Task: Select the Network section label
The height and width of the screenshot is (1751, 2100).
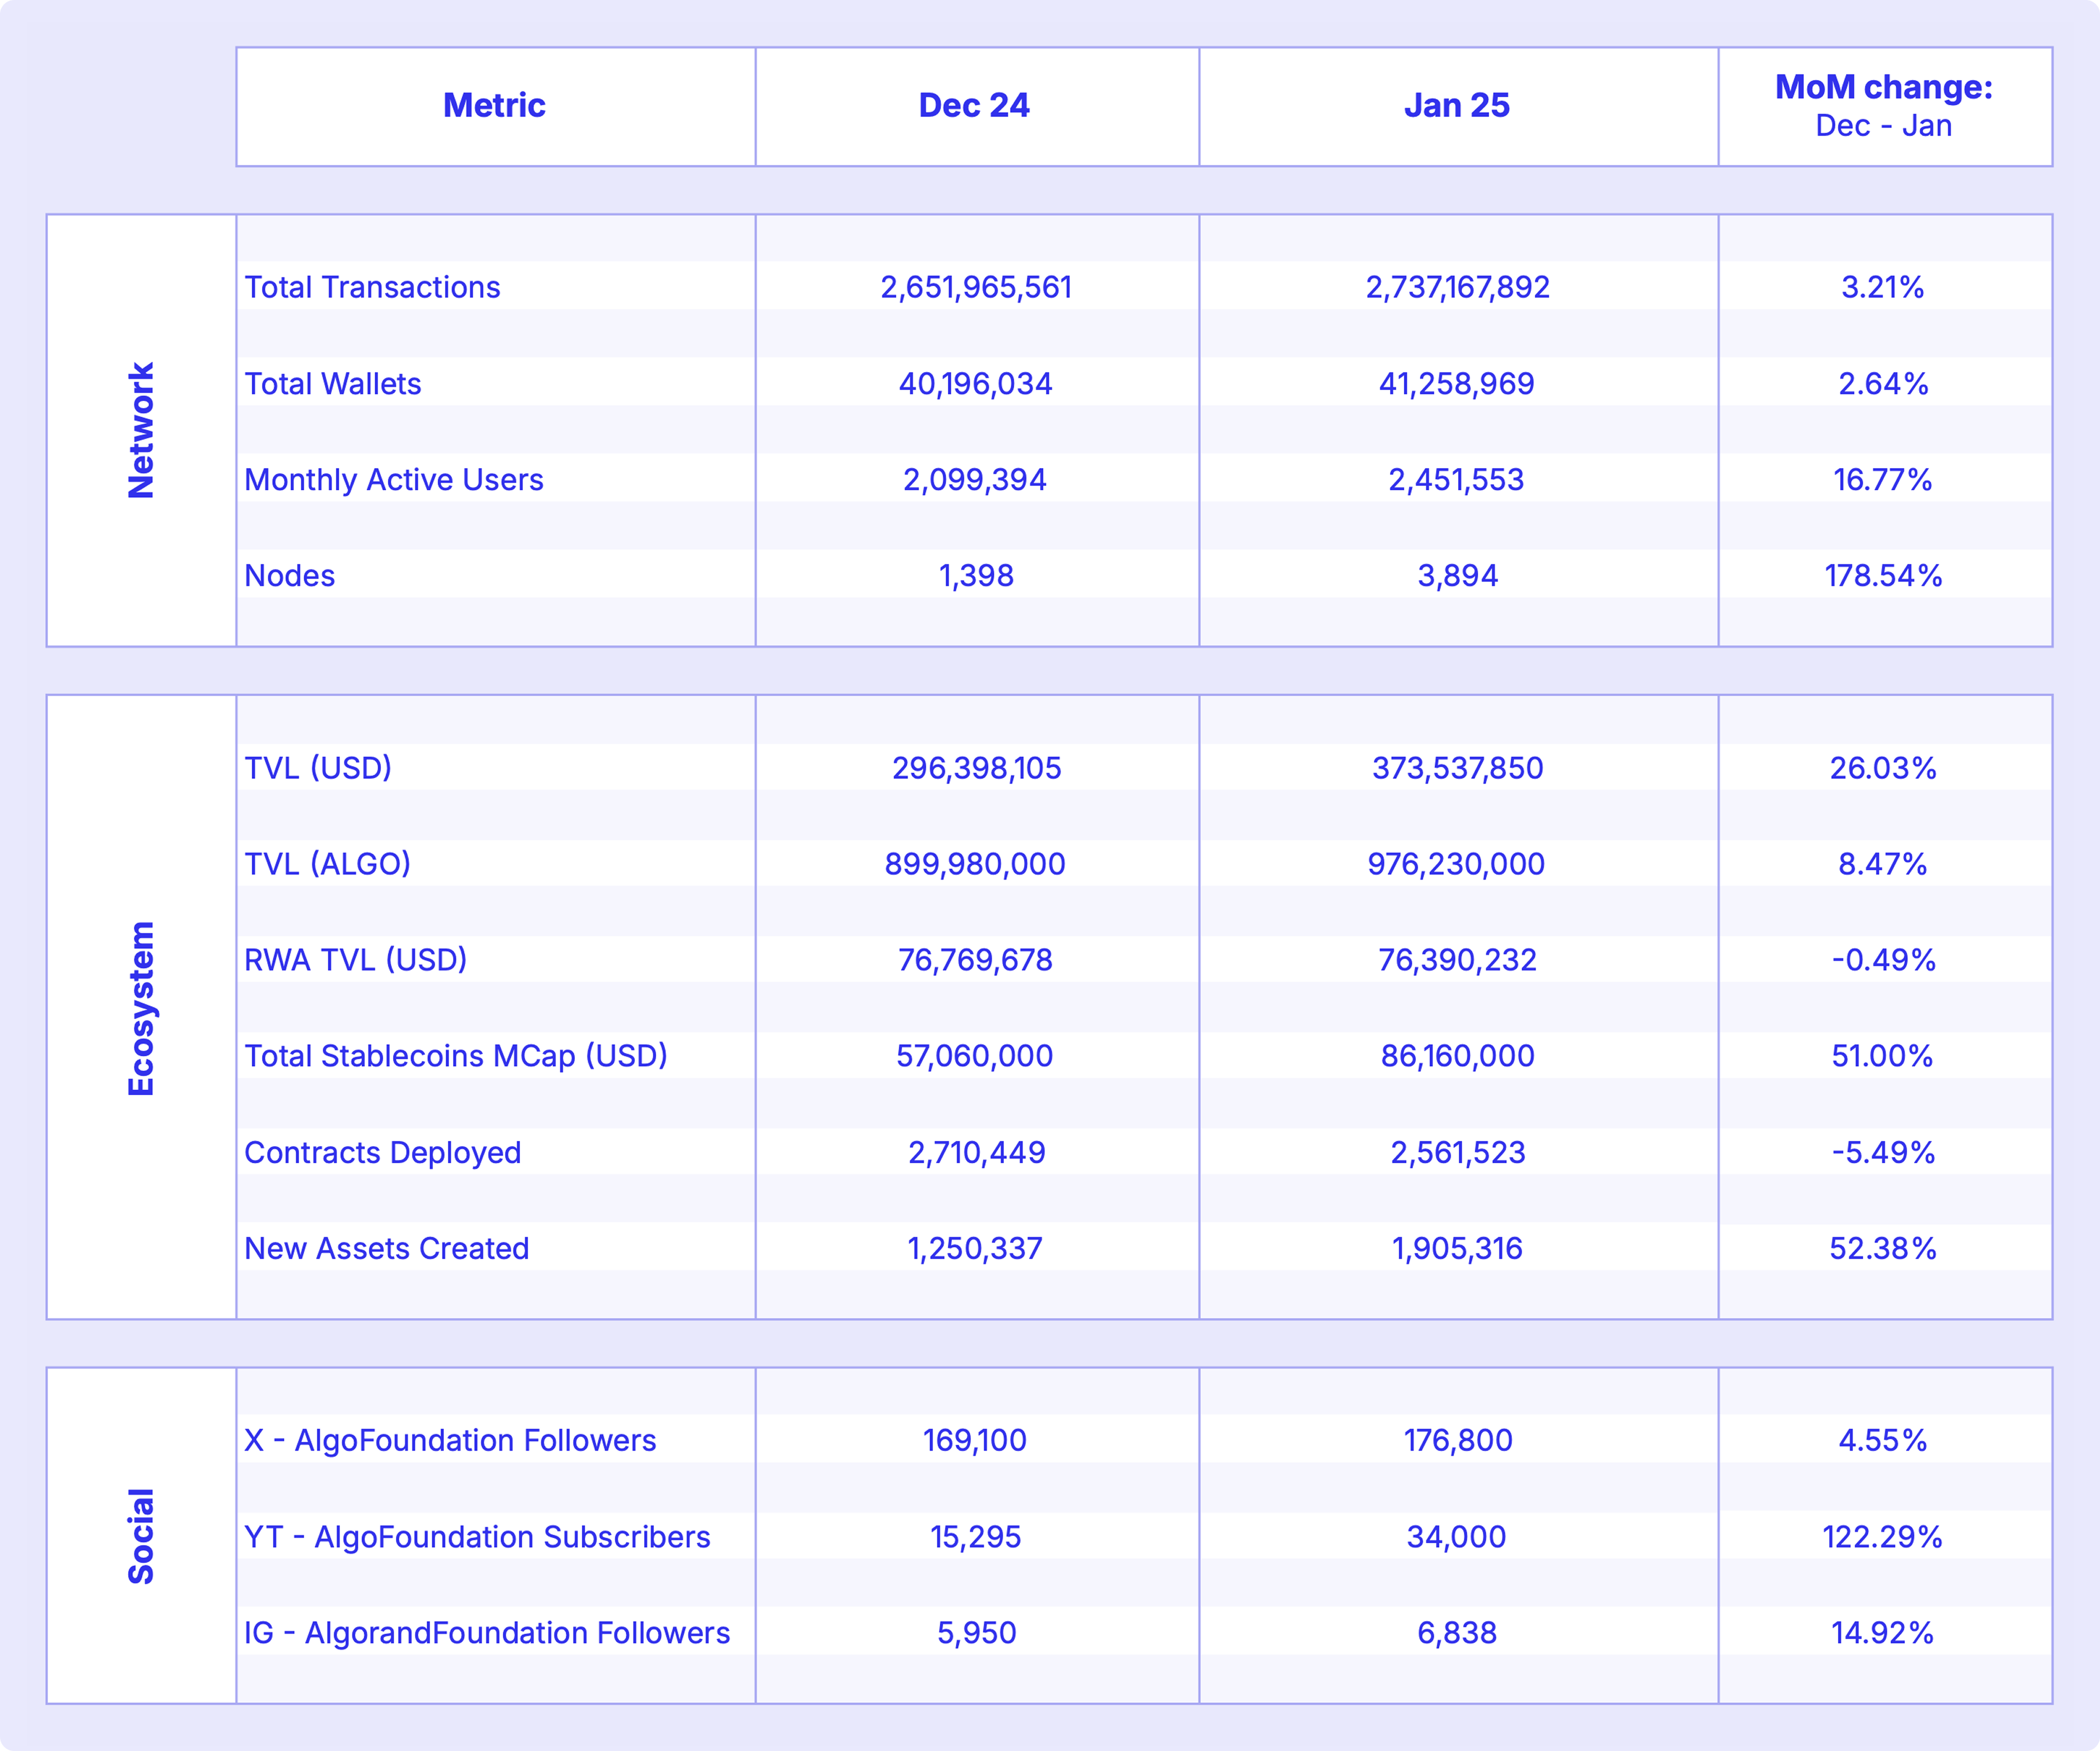Action: [141, 430]
